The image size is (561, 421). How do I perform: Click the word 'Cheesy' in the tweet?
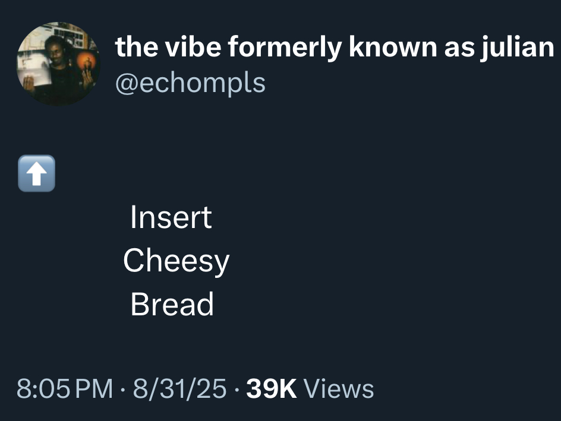[x=176, y=261]
